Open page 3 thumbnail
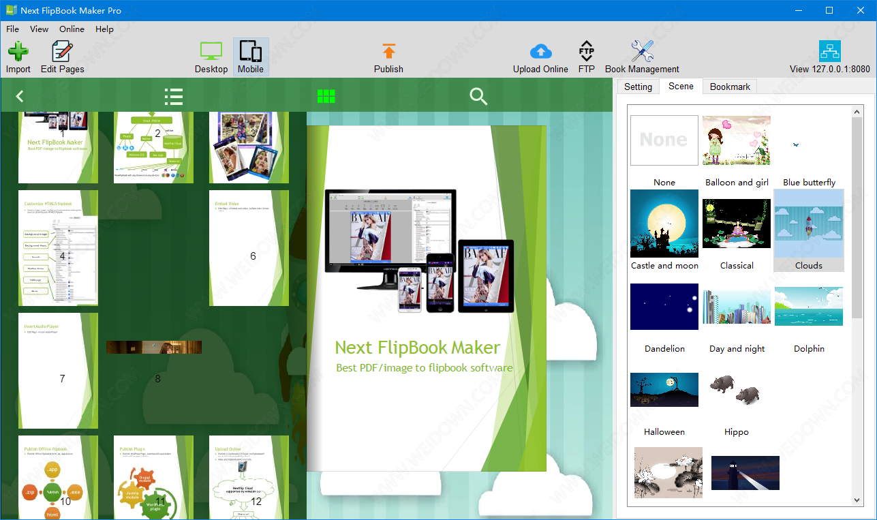The width and height of the screenshot is (877, 520). [x=249, y=148]
